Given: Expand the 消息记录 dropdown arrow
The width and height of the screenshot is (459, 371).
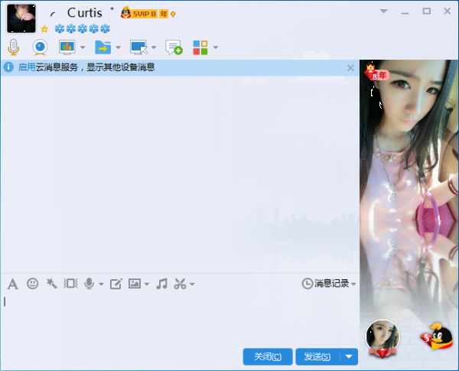Looking at the screenshot, I should click(353, 284).
